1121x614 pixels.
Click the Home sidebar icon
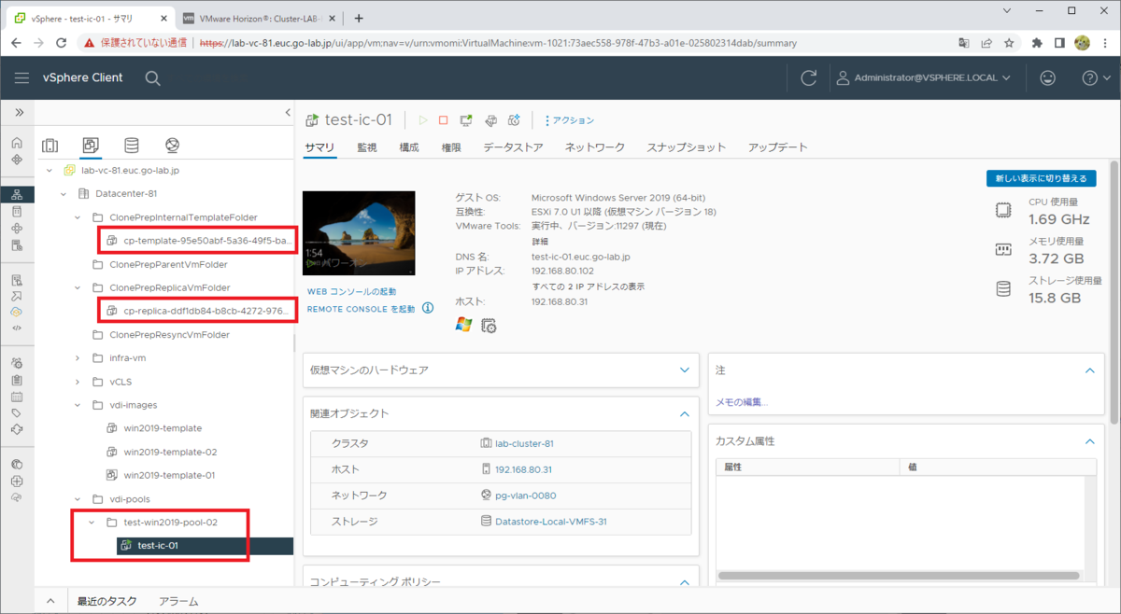17,143
